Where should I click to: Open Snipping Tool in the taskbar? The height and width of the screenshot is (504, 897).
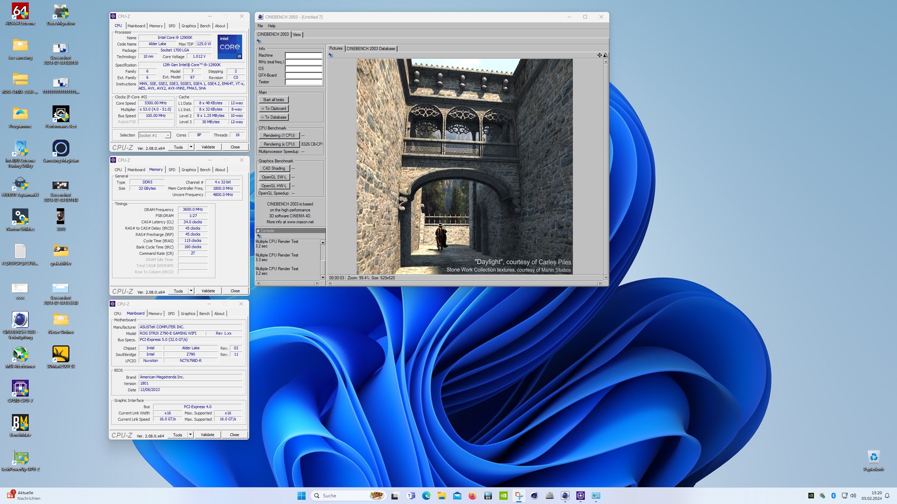tap(519, 496)
